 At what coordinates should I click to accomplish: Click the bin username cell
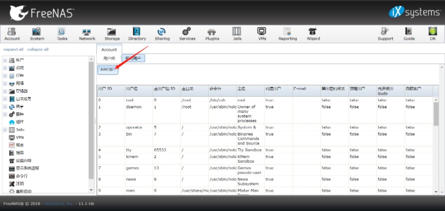[x=138, y=139]
